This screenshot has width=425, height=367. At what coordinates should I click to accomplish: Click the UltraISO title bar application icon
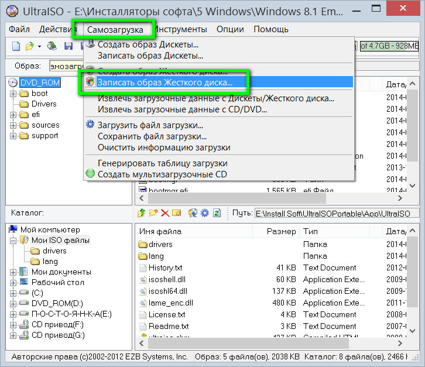12,11
